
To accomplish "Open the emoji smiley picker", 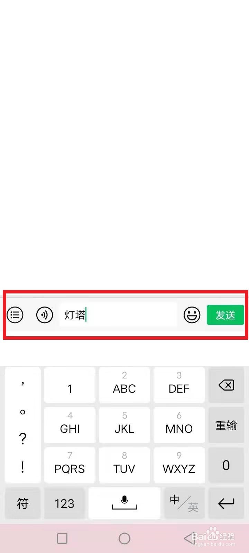I will (192, 315).
